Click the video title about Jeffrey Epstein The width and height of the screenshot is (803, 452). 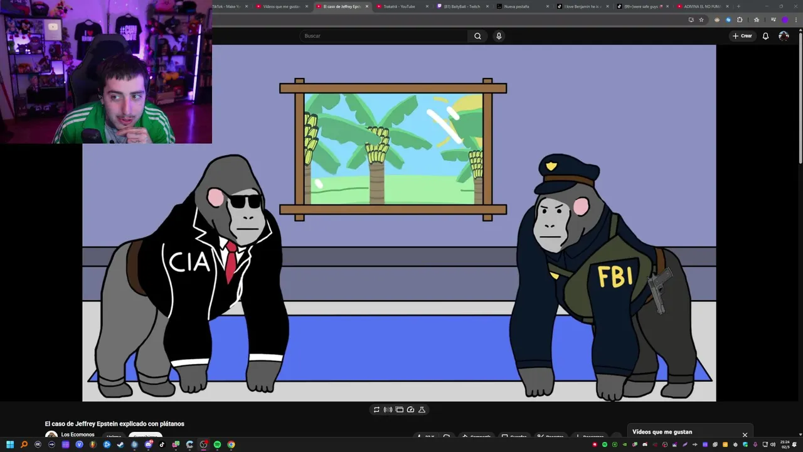coord(114,424)
